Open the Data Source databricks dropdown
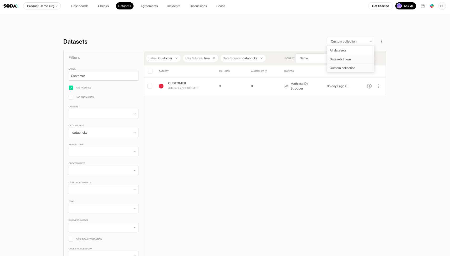This screenshot has width=450, height=256. [104, 133]
